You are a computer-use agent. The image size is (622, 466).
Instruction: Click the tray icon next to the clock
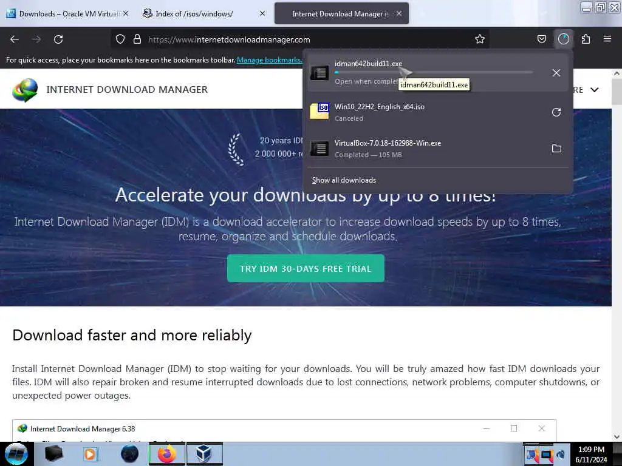click(561, 455)
